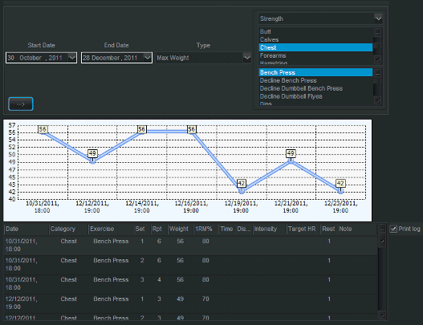Open the Start Date calendar dropdown
This screenshot has width=423, height=325.
(72, 58)
